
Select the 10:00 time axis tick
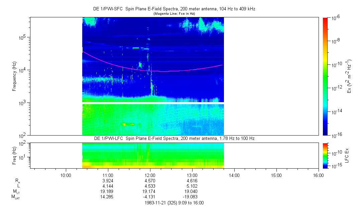tap(65, 175)
